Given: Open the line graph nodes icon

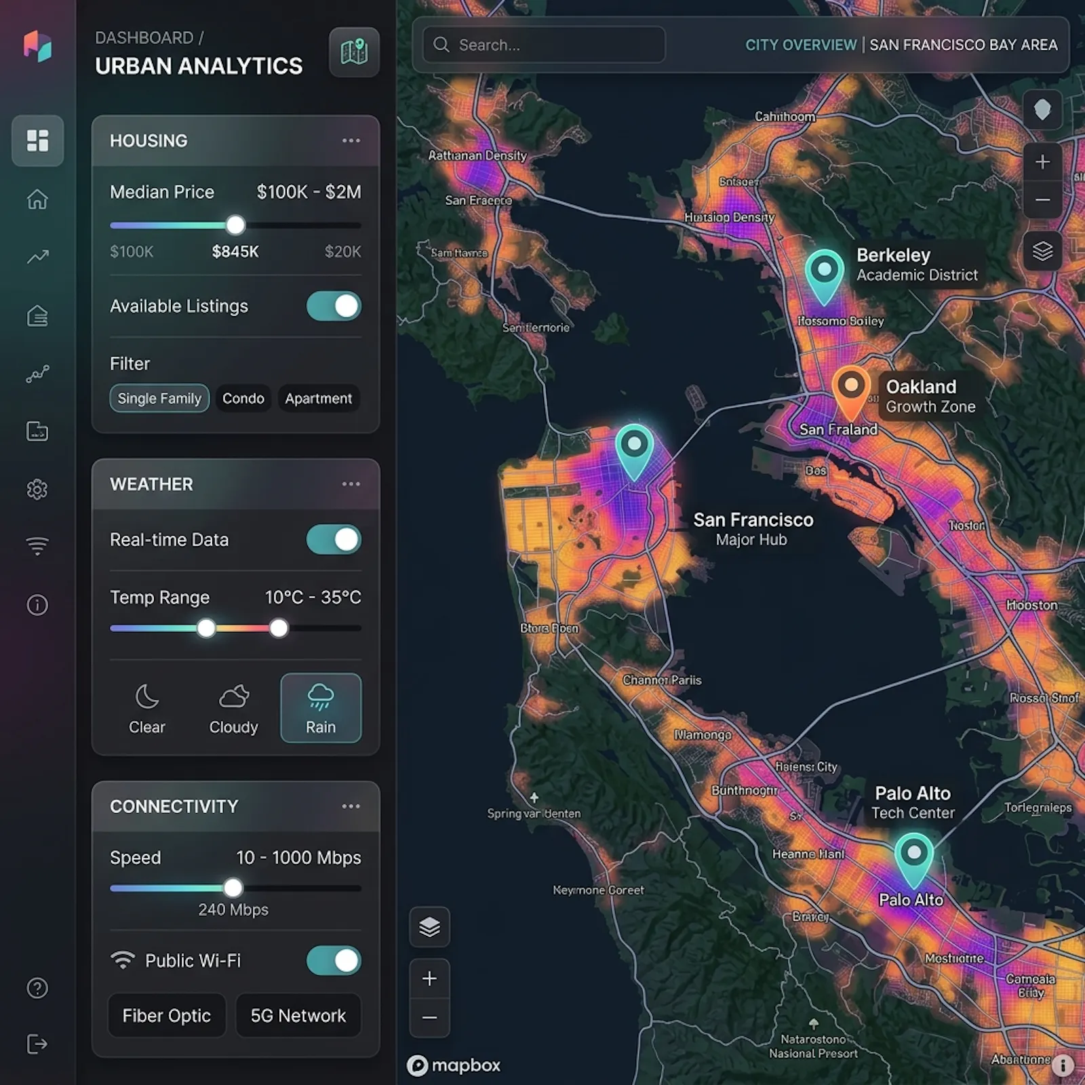Looking at the screenshot, I should (37, 374).
